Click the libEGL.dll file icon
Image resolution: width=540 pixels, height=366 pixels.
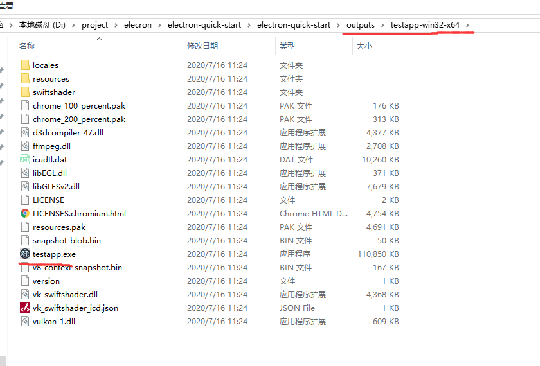click(x=25, y=173)
